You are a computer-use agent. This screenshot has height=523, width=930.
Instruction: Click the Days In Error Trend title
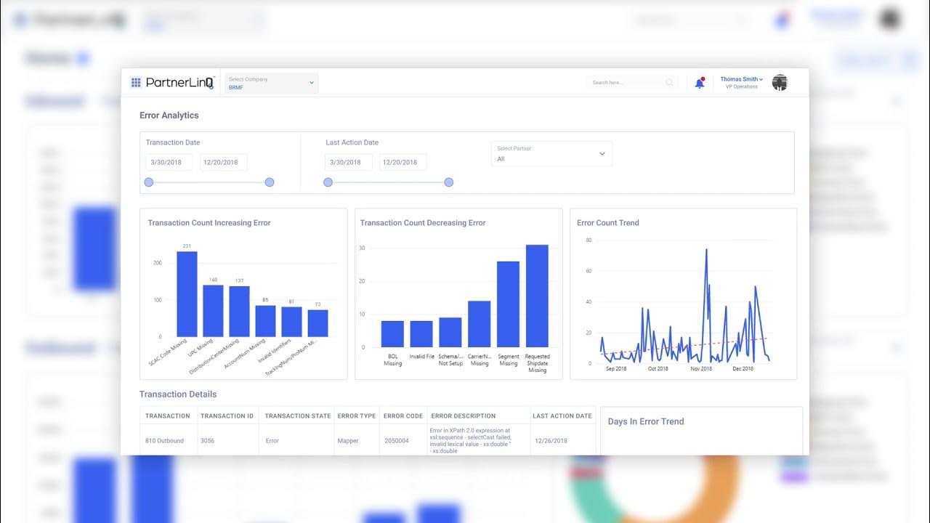pyautogui.click(x=646, y=421)
